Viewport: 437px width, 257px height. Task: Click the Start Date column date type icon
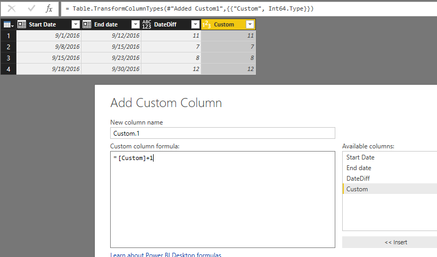[22, 24]
